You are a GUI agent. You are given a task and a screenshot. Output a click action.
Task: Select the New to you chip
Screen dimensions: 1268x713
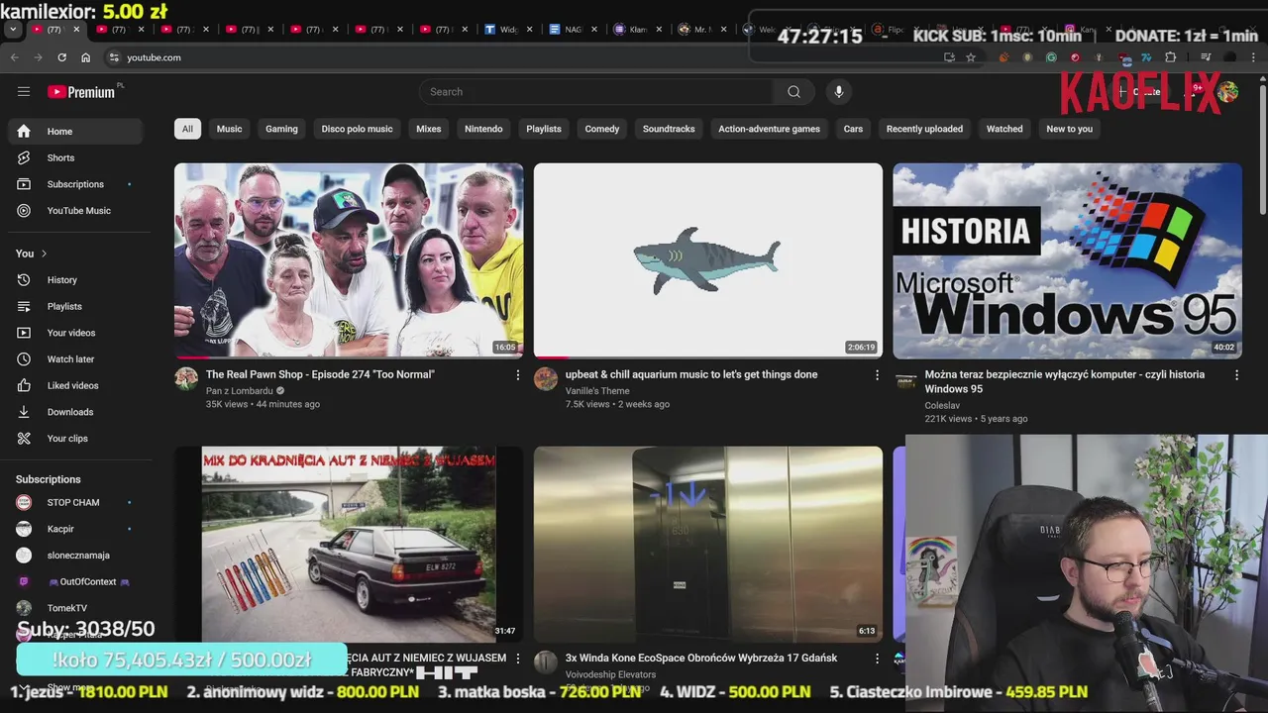(x=1070, y=129)
